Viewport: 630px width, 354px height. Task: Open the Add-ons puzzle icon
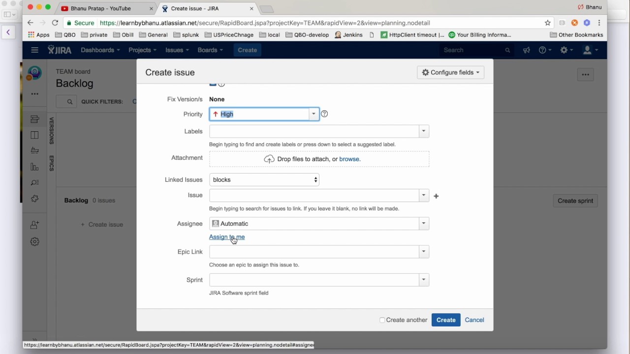34,199
